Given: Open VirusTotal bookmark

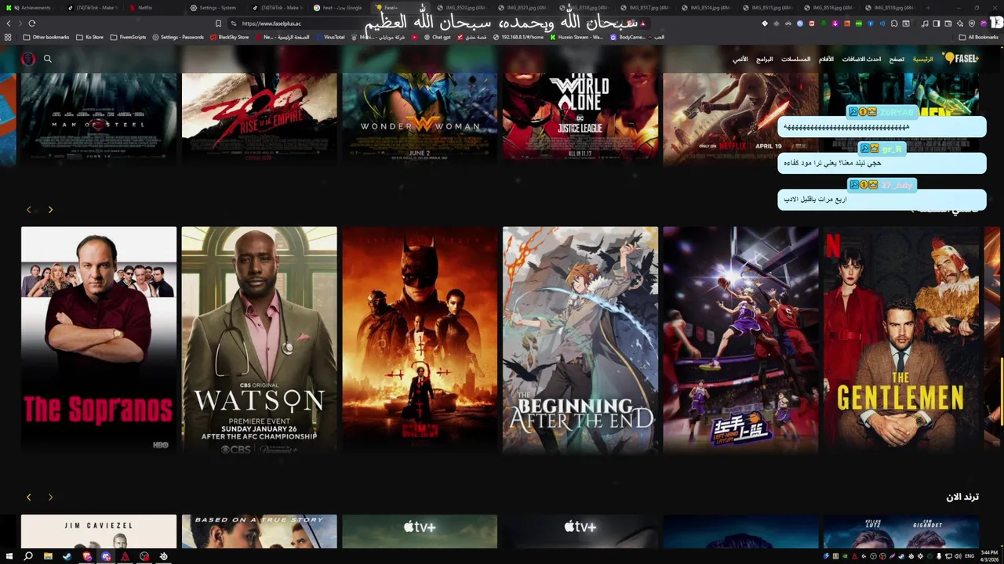Looking at the screenshot, I should coord(329,37).
